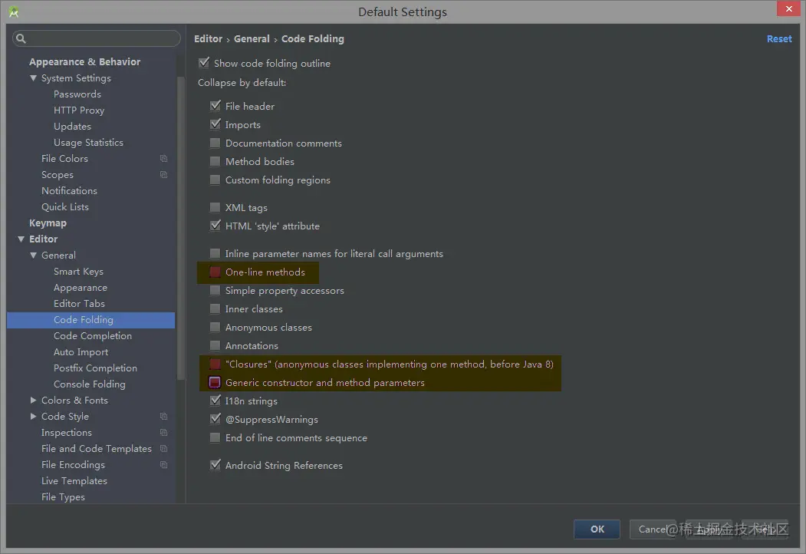The height and width of the screenshot is (554, 806).
Task: Check Inner classes checkbox
Action: pyautogui.click(x=215, y=308)
